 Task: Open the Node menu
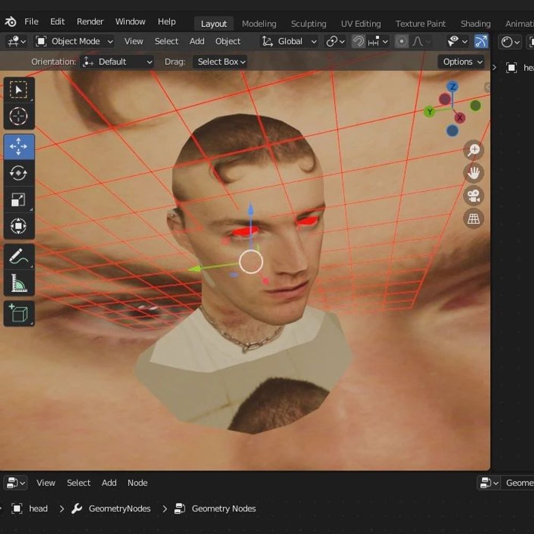(138, 483)
